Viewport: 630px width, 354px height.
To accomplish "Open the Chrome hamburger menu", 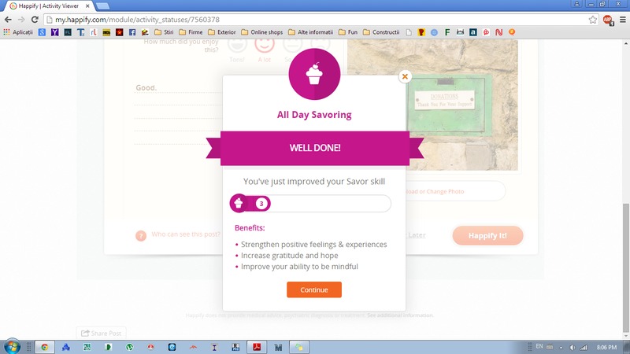I will coord(623,19).
